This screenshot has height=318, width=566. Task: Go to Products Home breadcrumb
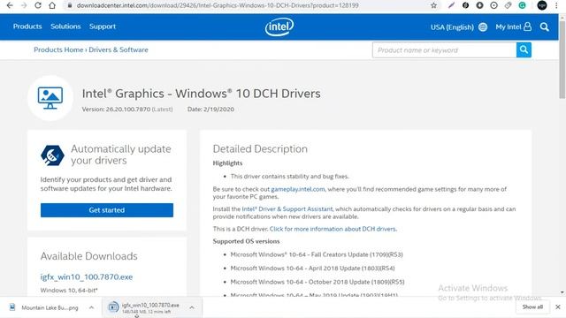tap(58, 49)
